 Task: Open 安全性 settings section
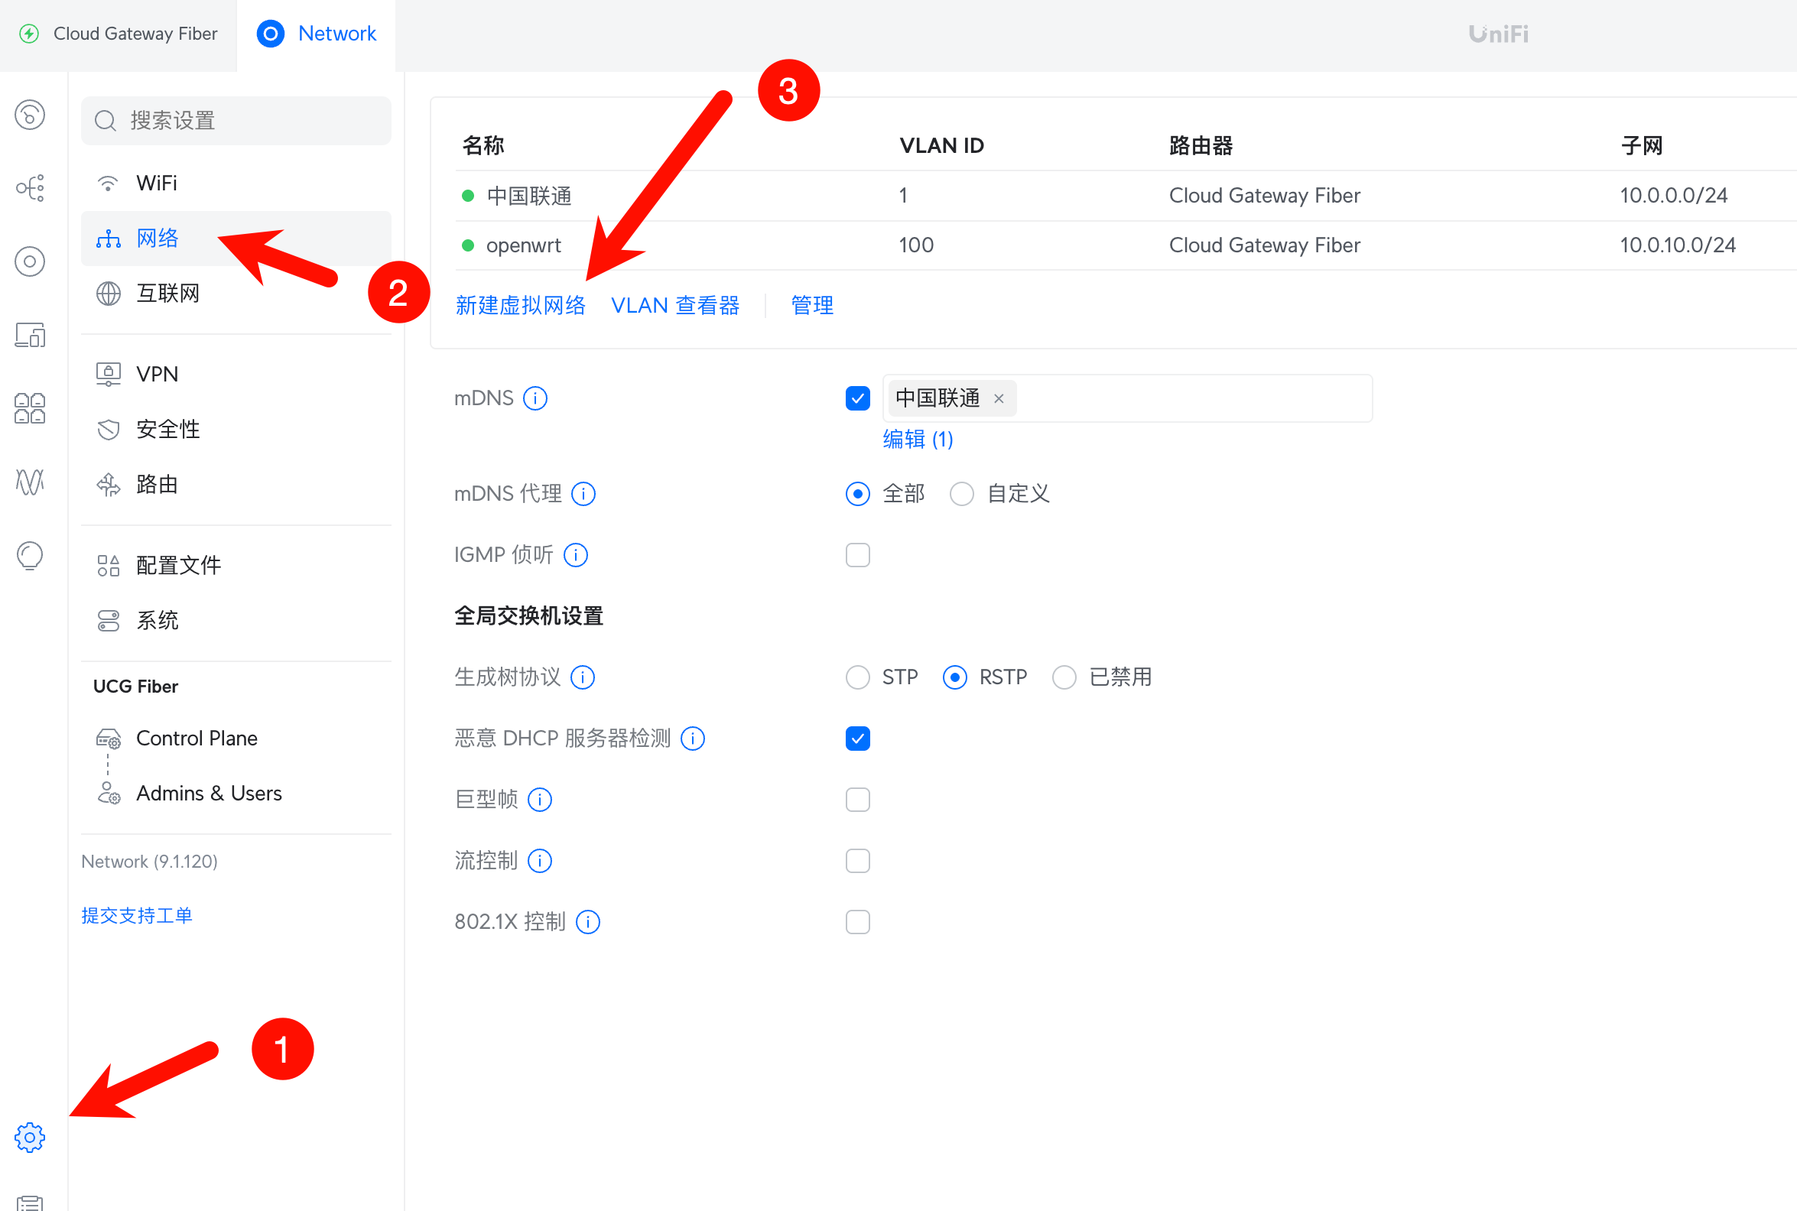point(236,430)
